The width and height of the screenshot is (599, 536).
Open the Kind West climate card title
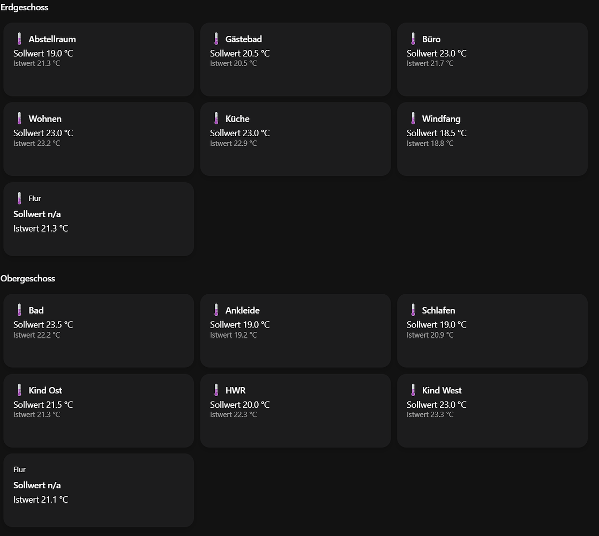click(441, 390)
